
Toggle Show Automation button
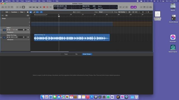pyautogui.click(x=34, y=12)
